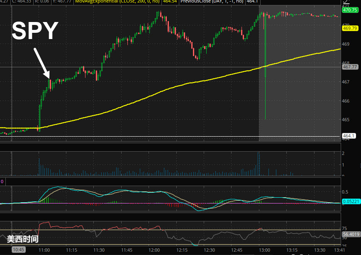Click the 13:00 time axis label
Screen dimensions: 361x255
pyautogui.click(x=264, y=250)
